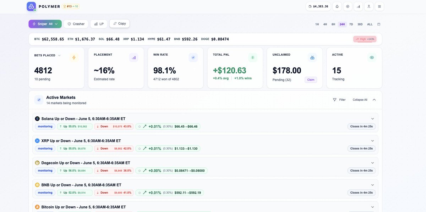426x212 pixels.
Task: Click the High +143% volatility badge
Action: tap(365, 39)
